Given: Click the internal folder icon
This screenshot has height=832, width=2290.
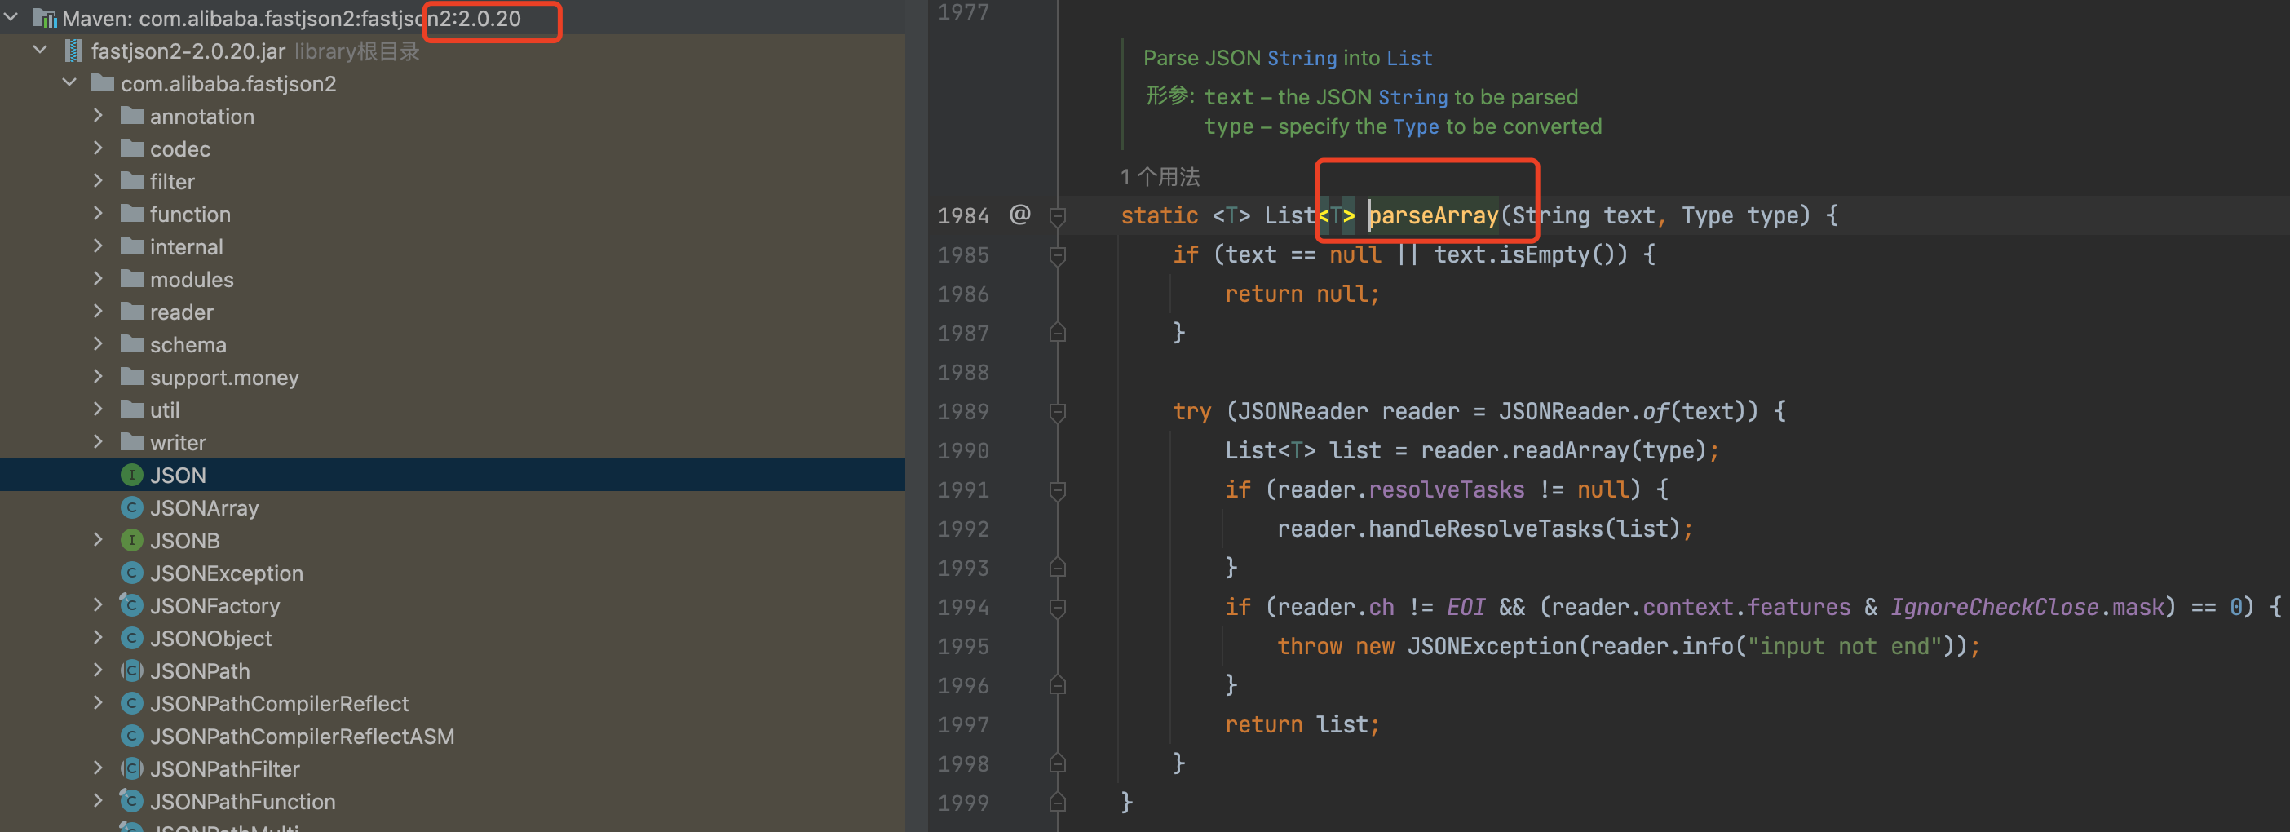Looking at the screenshot, I should click(132, 246).
